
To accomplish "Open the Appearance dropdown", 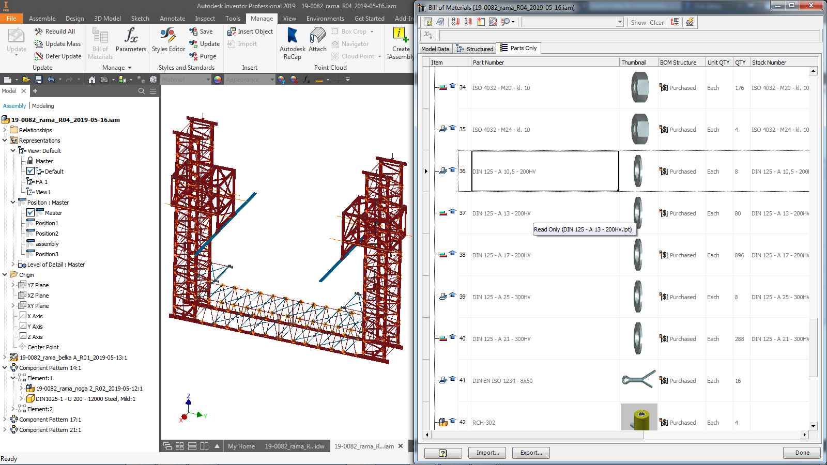I will coord(272,80).
